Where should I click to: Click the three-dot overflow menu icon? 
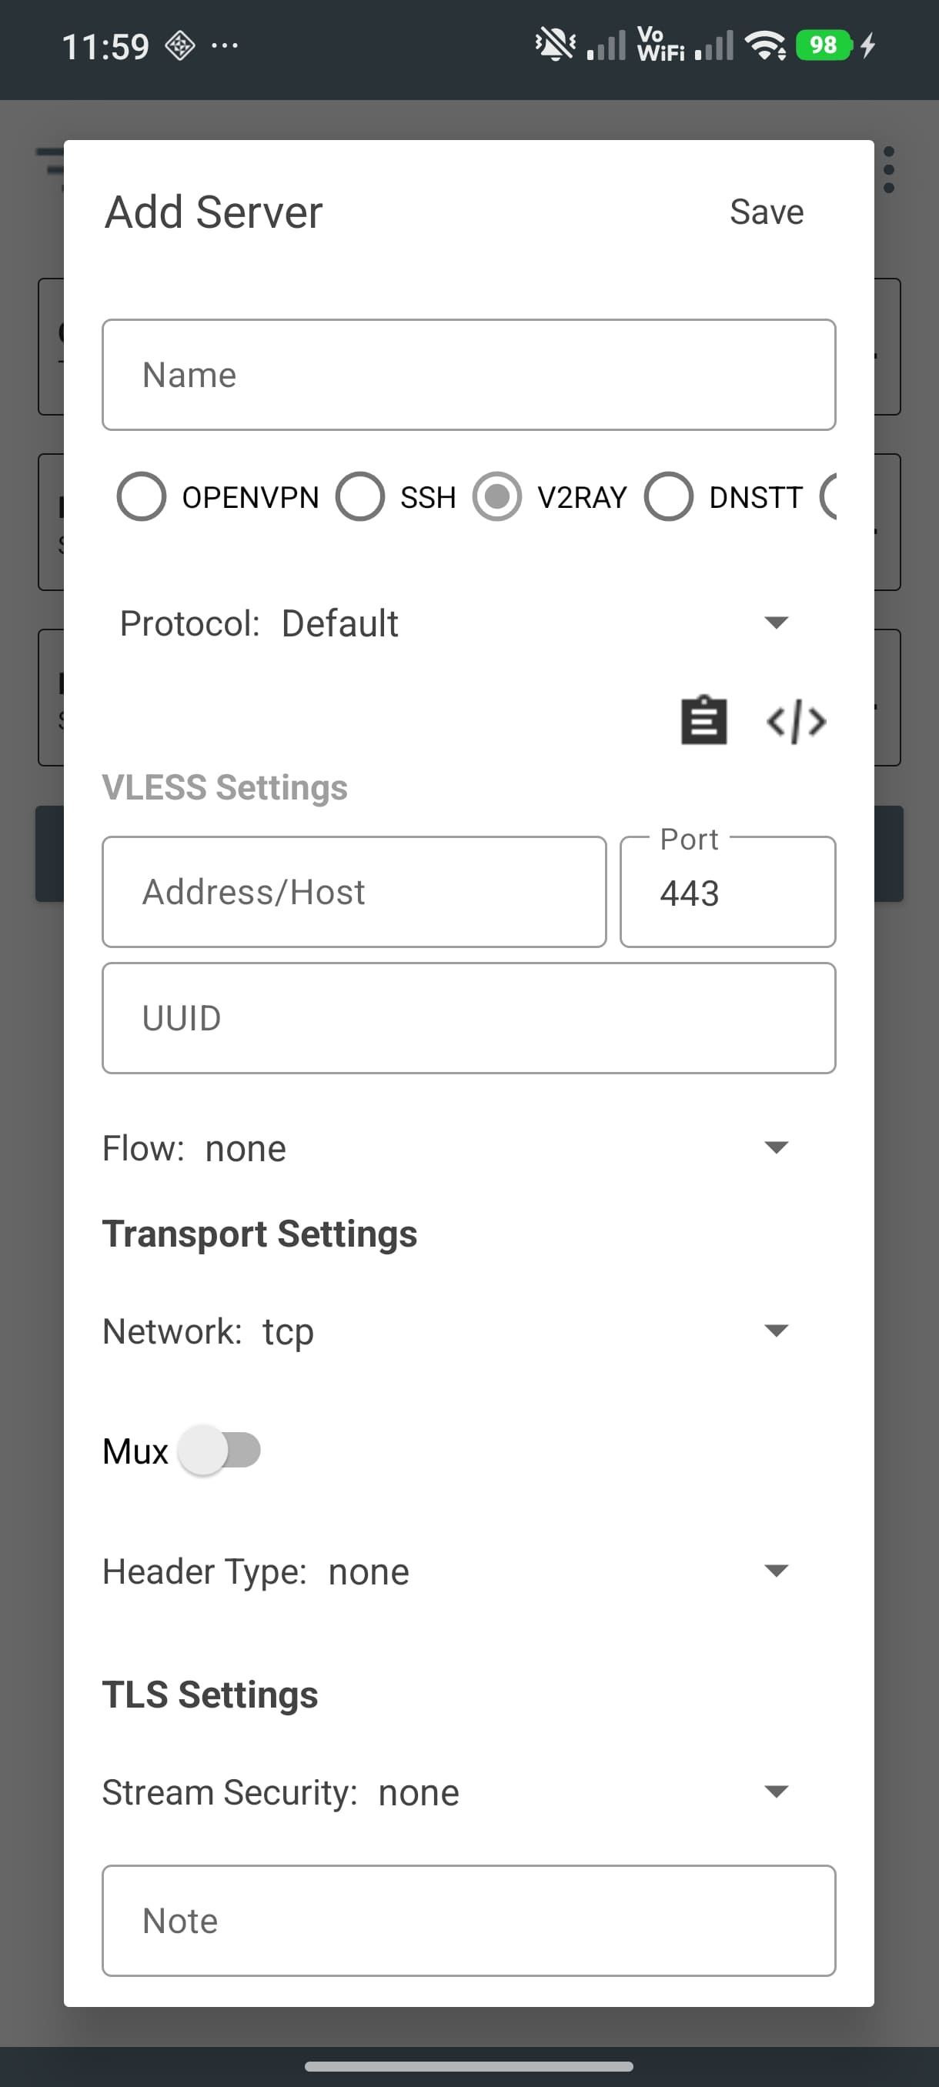[888, 170]
